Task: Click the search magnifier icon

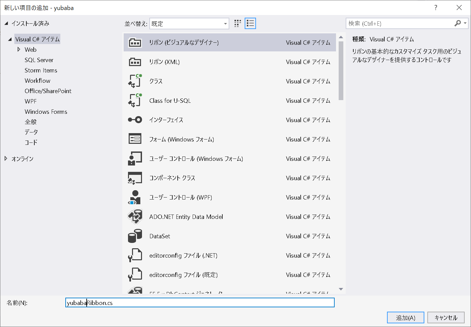Action: tap(458, 23)
